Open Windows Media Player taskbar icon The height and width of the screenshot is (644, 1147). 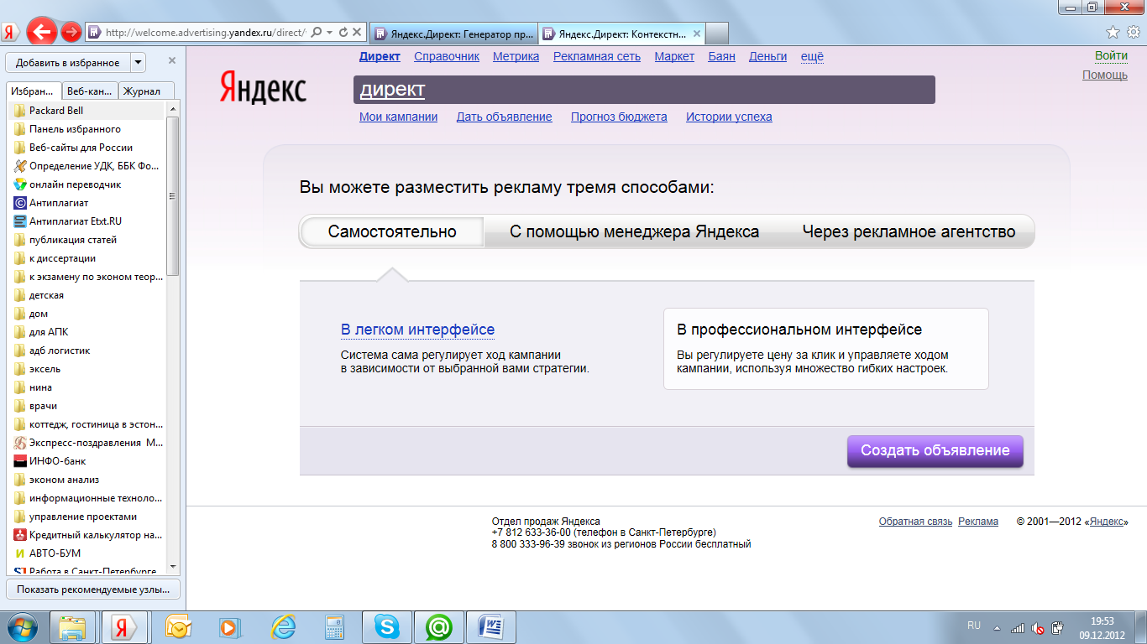tap(228, 627)
